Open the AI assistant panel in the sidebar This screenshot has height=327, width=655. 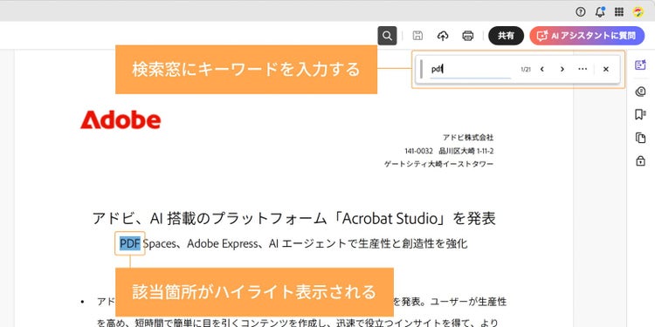tap(640, 65)
